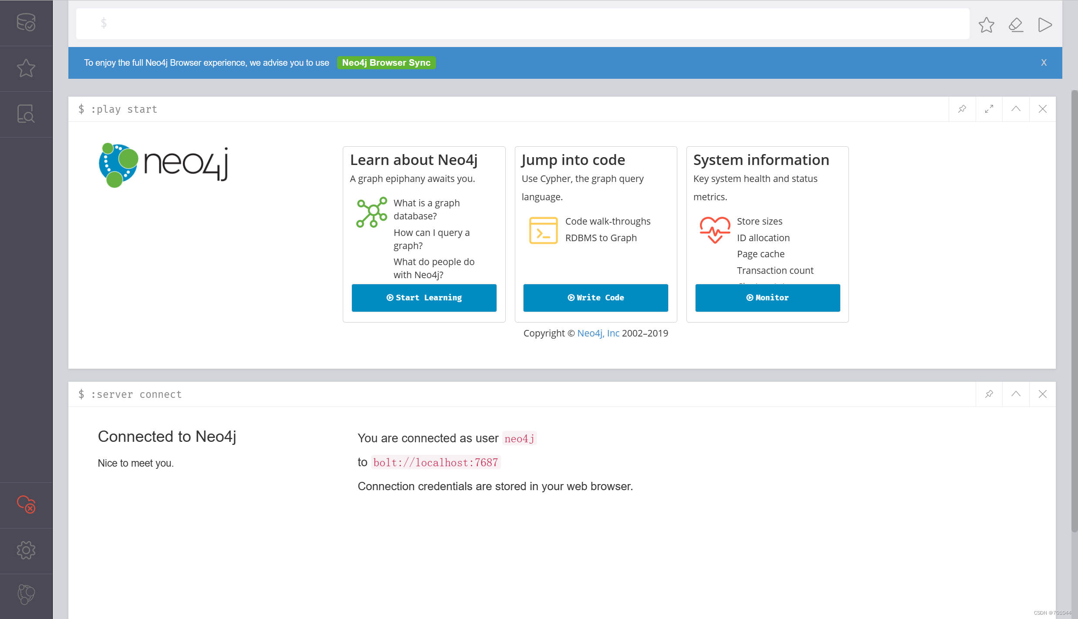The height and width of the screenshot is (619, 1078).
Task: Click the Write Code button
Action: pos(596,298)
